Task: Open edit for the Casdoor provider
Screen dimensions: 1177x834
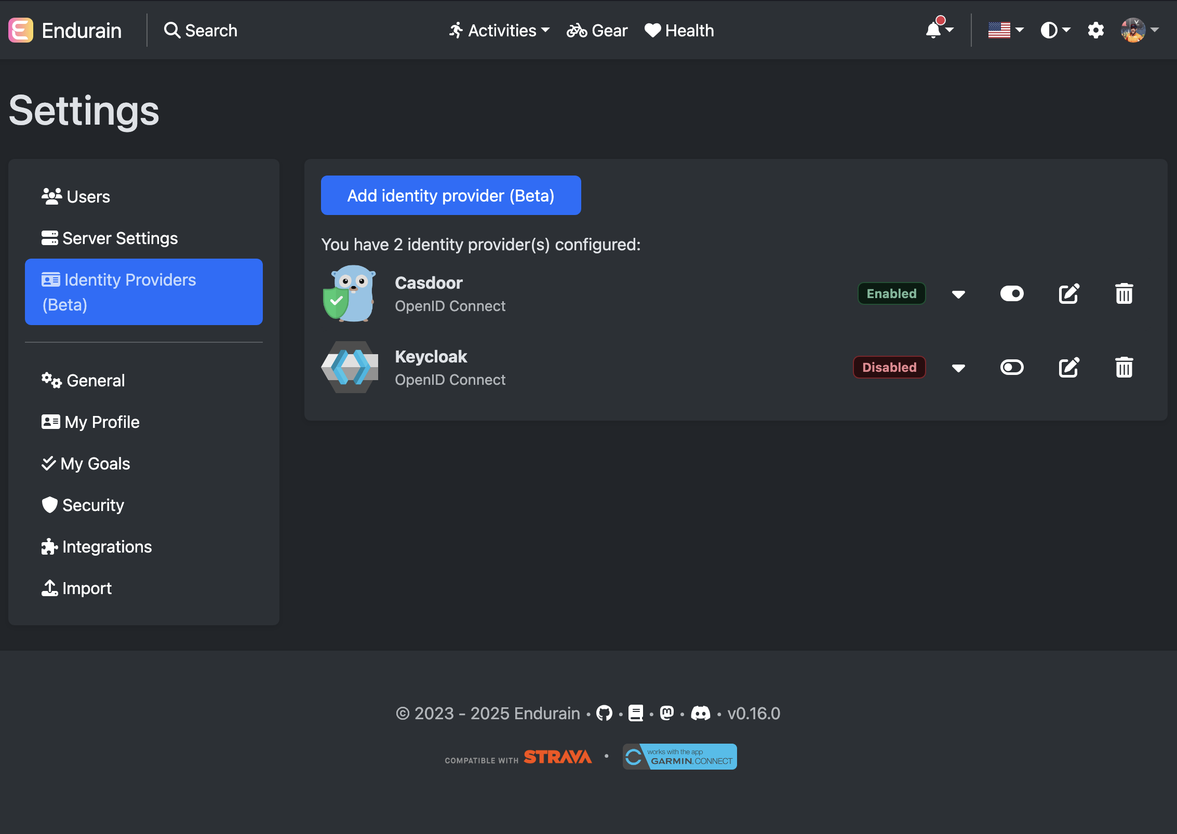Action: (1068, 293)
